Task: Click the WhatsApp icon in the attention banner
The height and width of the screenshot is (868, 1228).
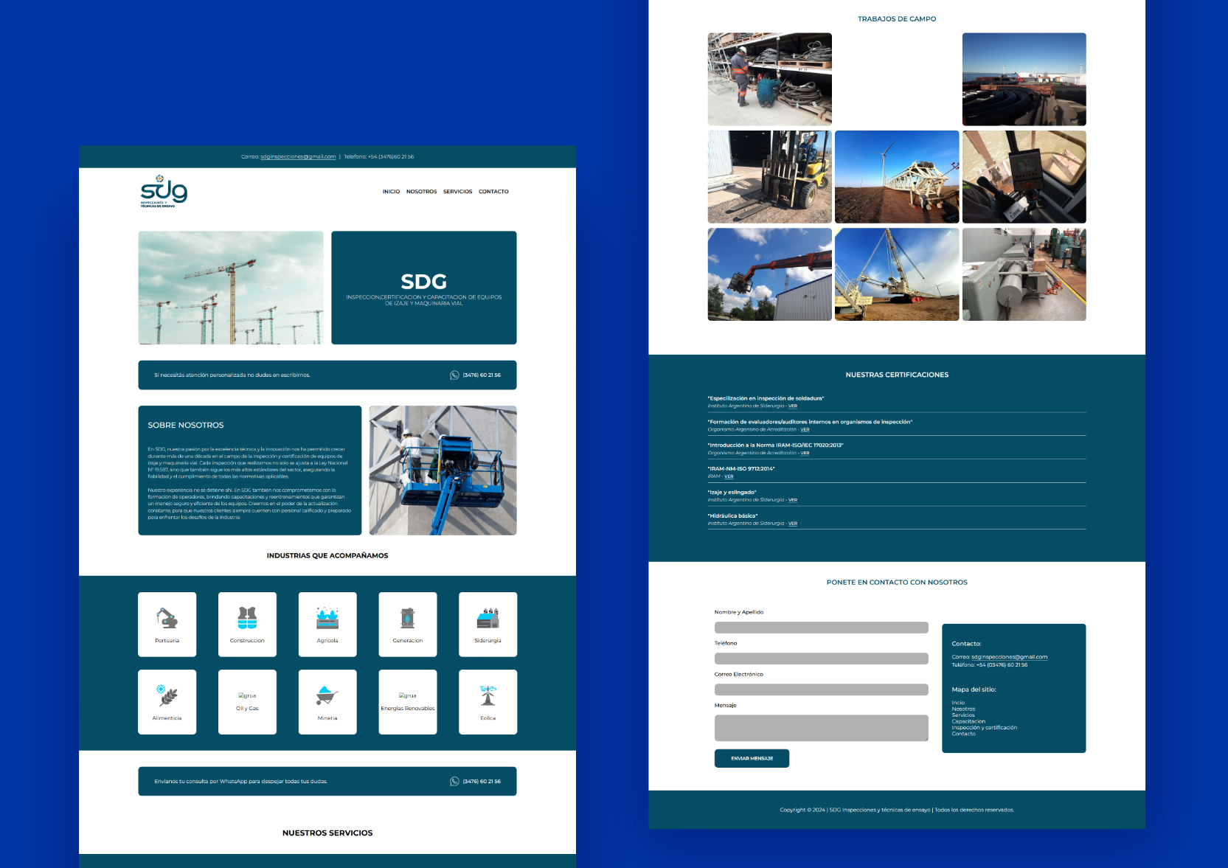Action: point(454,375)
